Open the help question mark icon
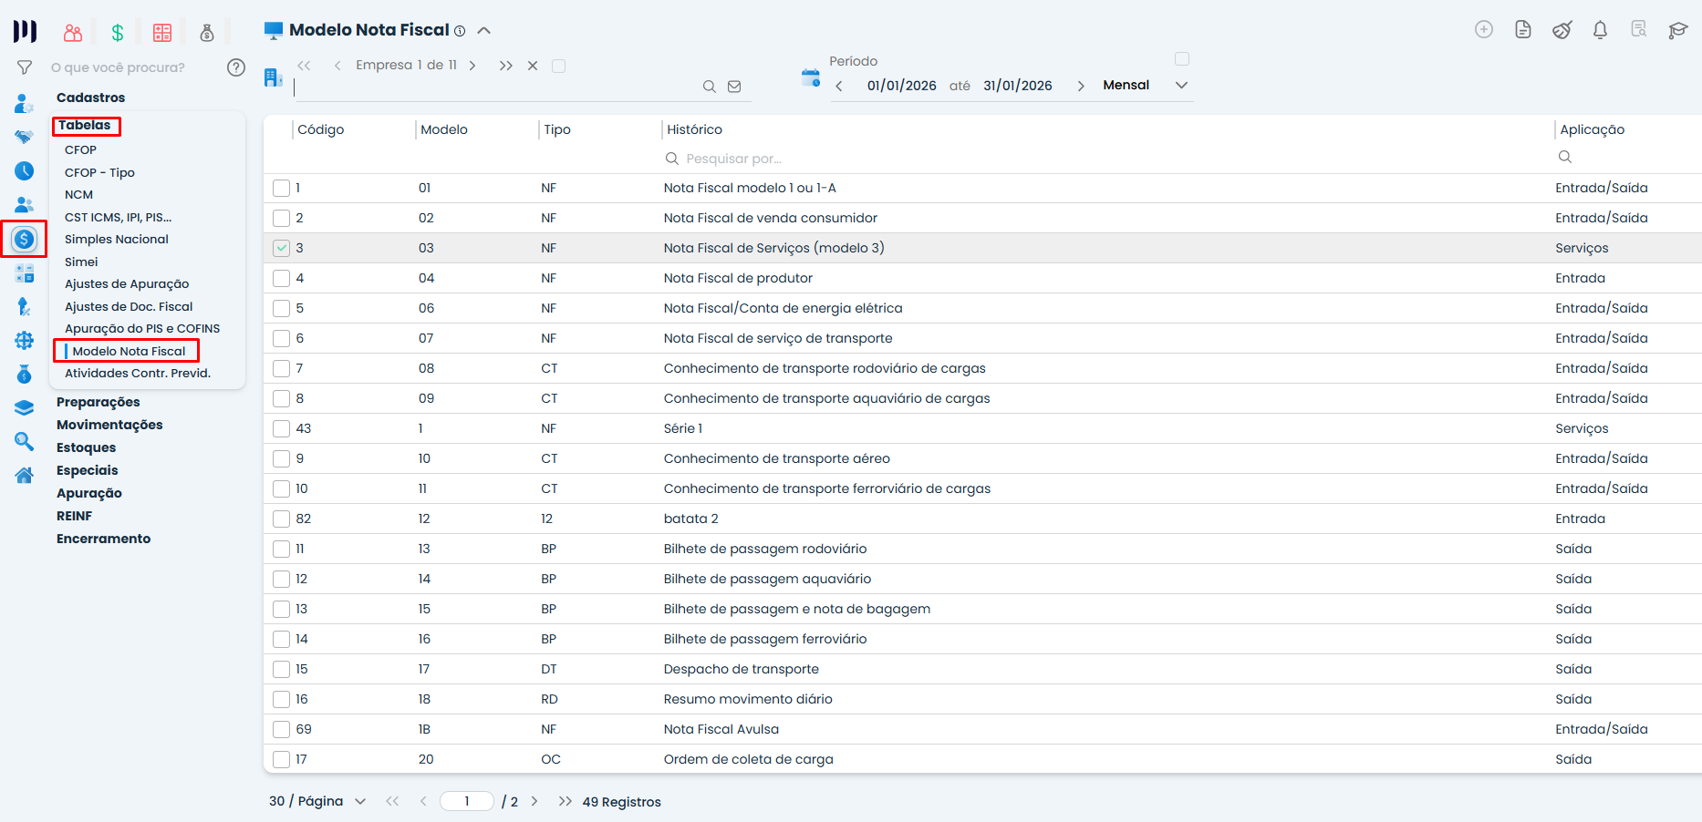 [x=236, y=67]
